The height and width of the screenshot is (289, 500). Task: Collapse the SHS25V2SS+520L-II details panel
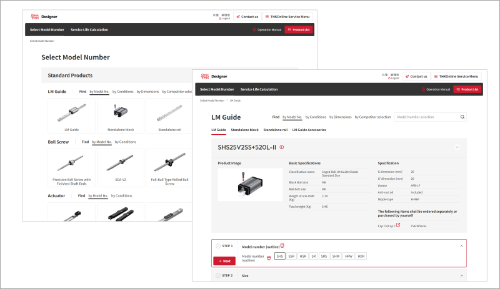tap(456, 147)
